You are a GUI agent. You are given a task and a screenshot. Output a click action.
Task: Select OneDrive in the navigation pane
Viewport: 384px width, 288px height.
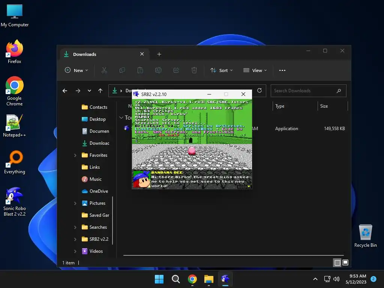(x=95, y=191)
